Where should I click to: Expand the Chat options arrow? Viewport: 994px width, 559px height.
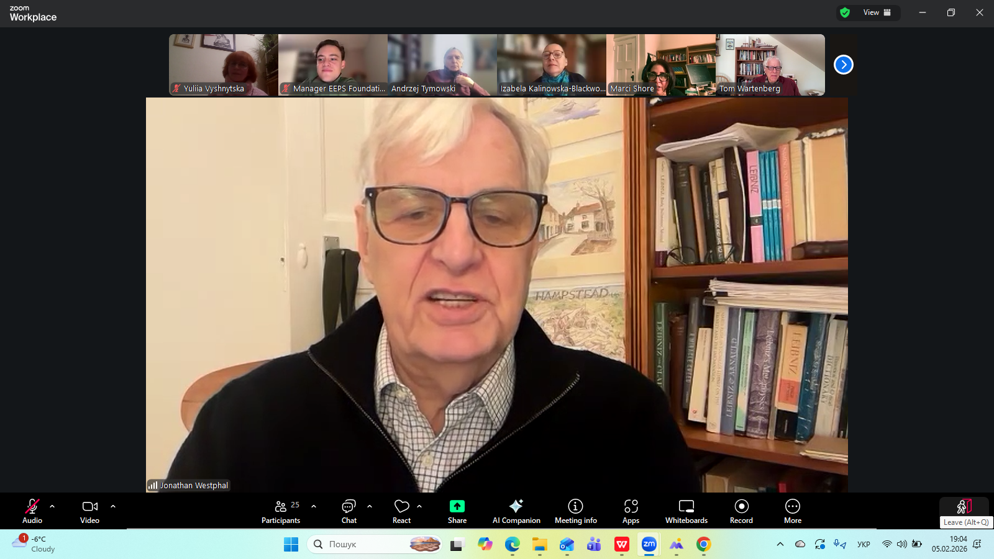click(x=370, y=506)
